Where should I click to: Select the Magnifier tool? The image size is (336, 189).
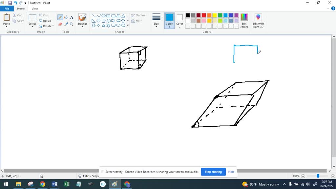pyautogui.click(x=71, y=24)
